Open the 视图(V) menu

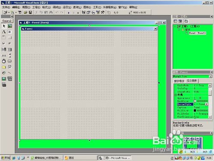point(26,7)
